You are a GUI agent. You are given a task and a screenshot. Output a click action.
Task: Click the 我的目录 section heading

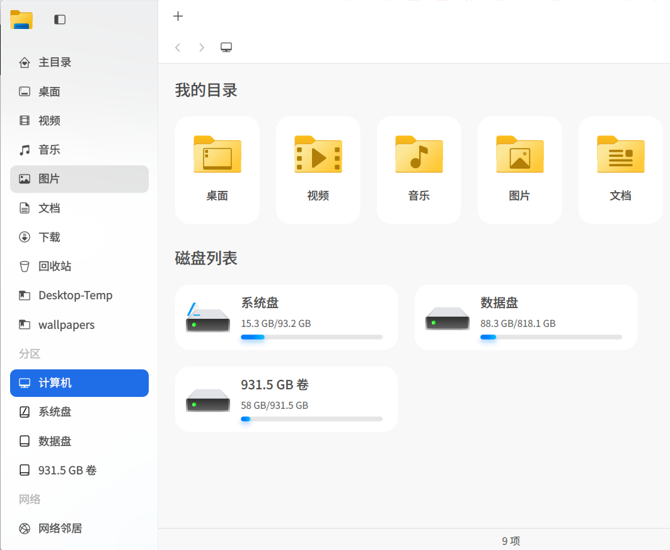[x=206, y=91]
